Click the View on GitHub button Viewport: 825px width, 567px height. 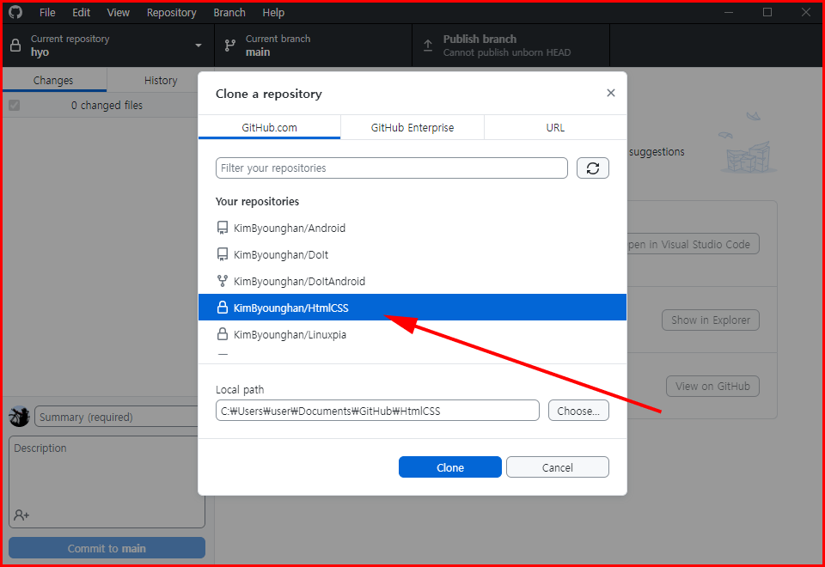pyautogui.click(x=713, y=386)
